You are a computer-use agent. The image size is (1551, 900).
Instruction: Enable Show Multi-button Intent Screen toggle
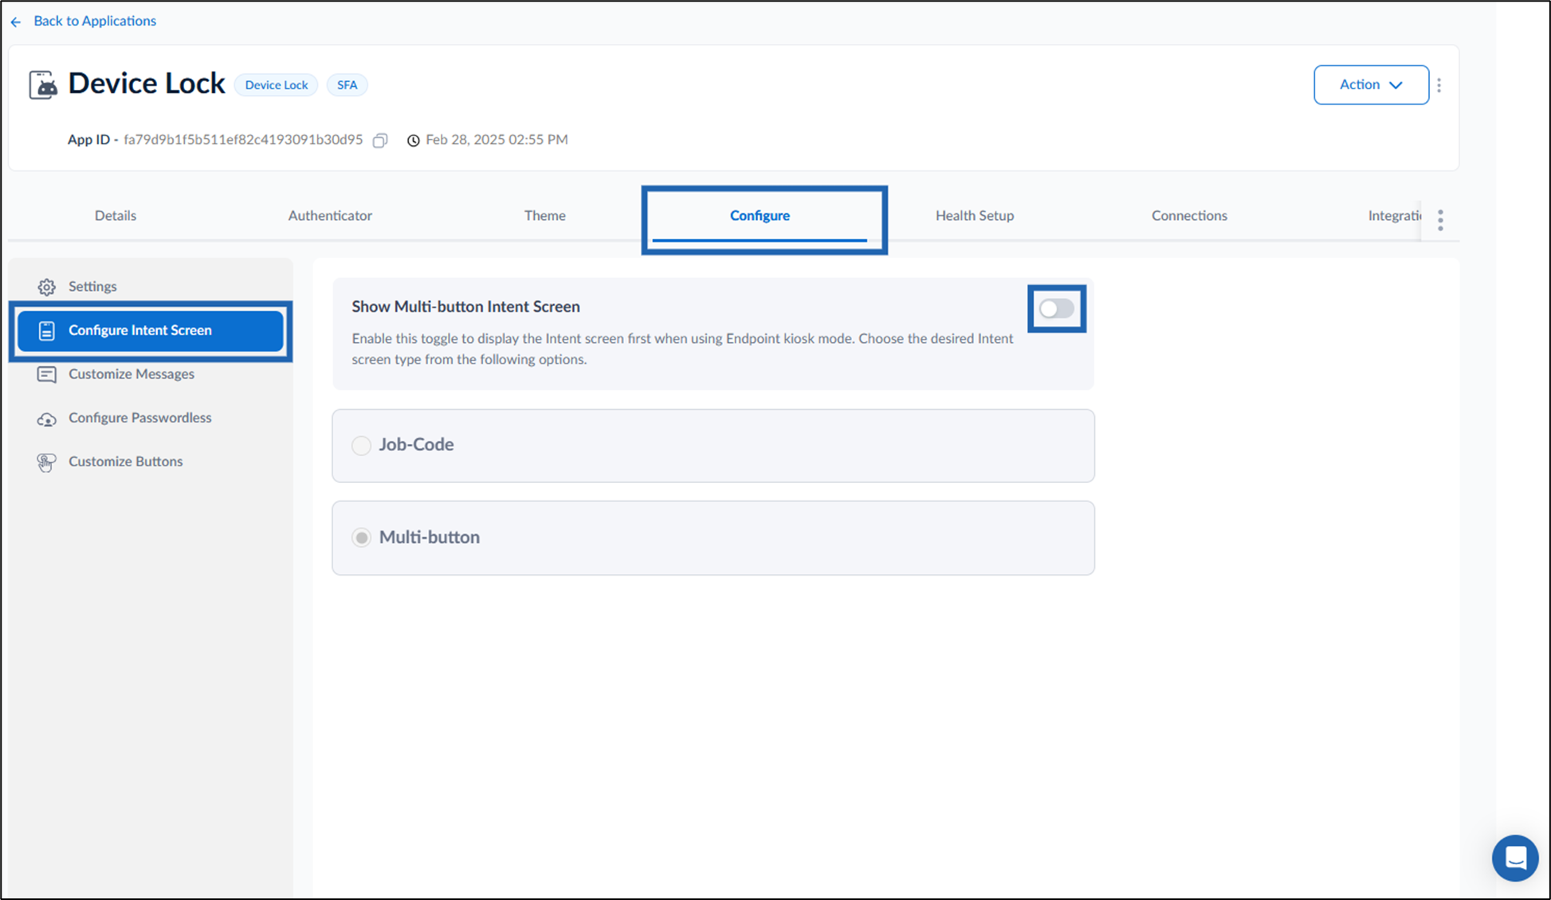click(x=1056, y=309)
